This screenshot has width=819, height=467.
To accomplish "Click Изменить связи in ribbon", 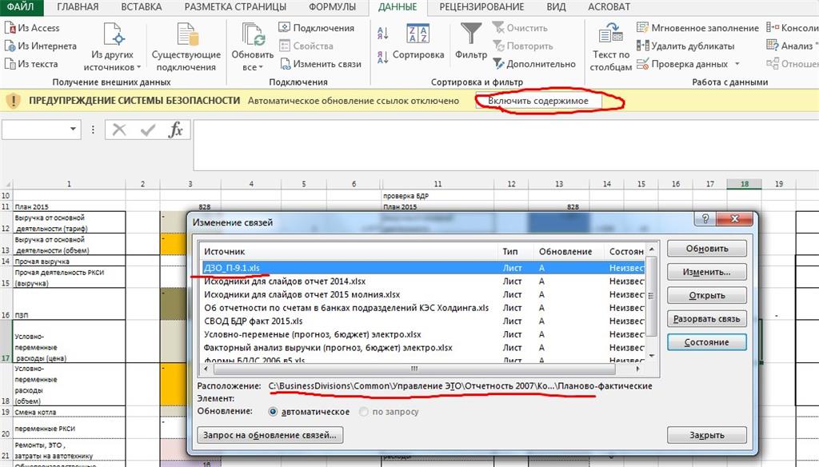I will pyautogui.click(x=321, y=64).
